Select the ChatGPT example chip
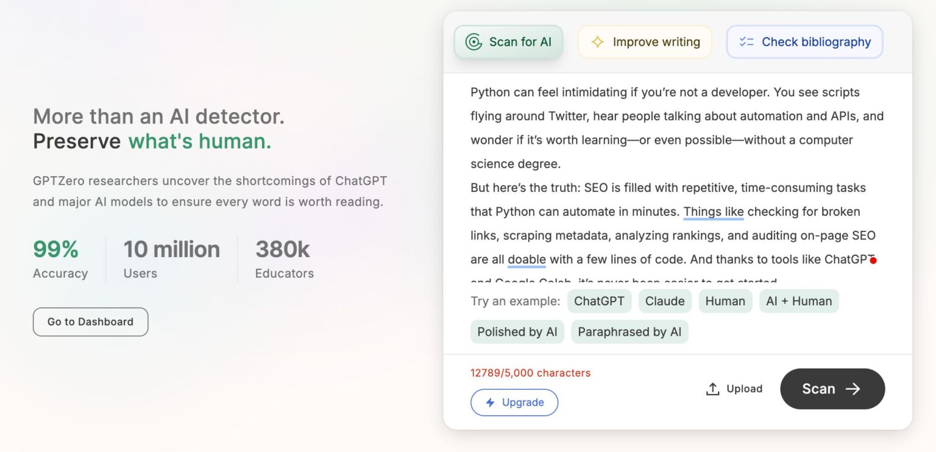This screenshot has width=936, height=452. pos(599,301)
